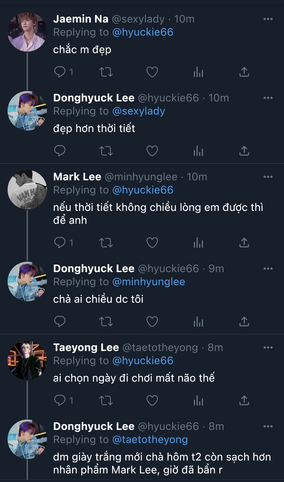
Task: View analytics for Mark Lee's tweet
Action: coord(198,243)
